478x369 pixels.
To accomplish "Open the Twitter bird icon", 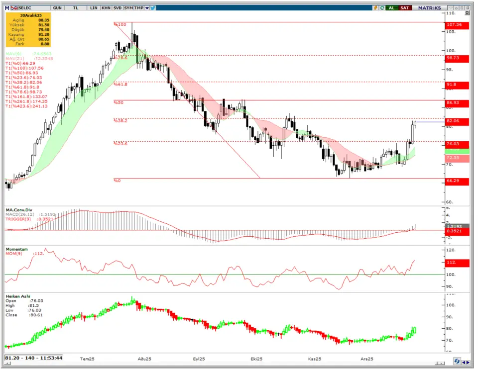I will 152,8.
